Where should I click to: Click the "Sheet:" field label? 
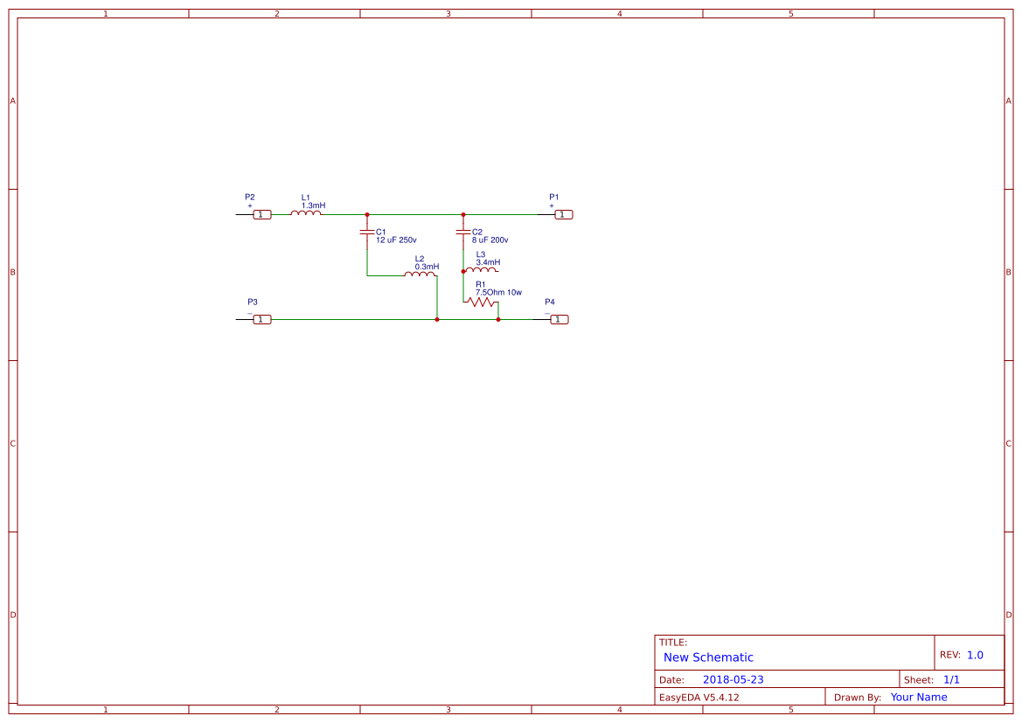click(919, 680)
